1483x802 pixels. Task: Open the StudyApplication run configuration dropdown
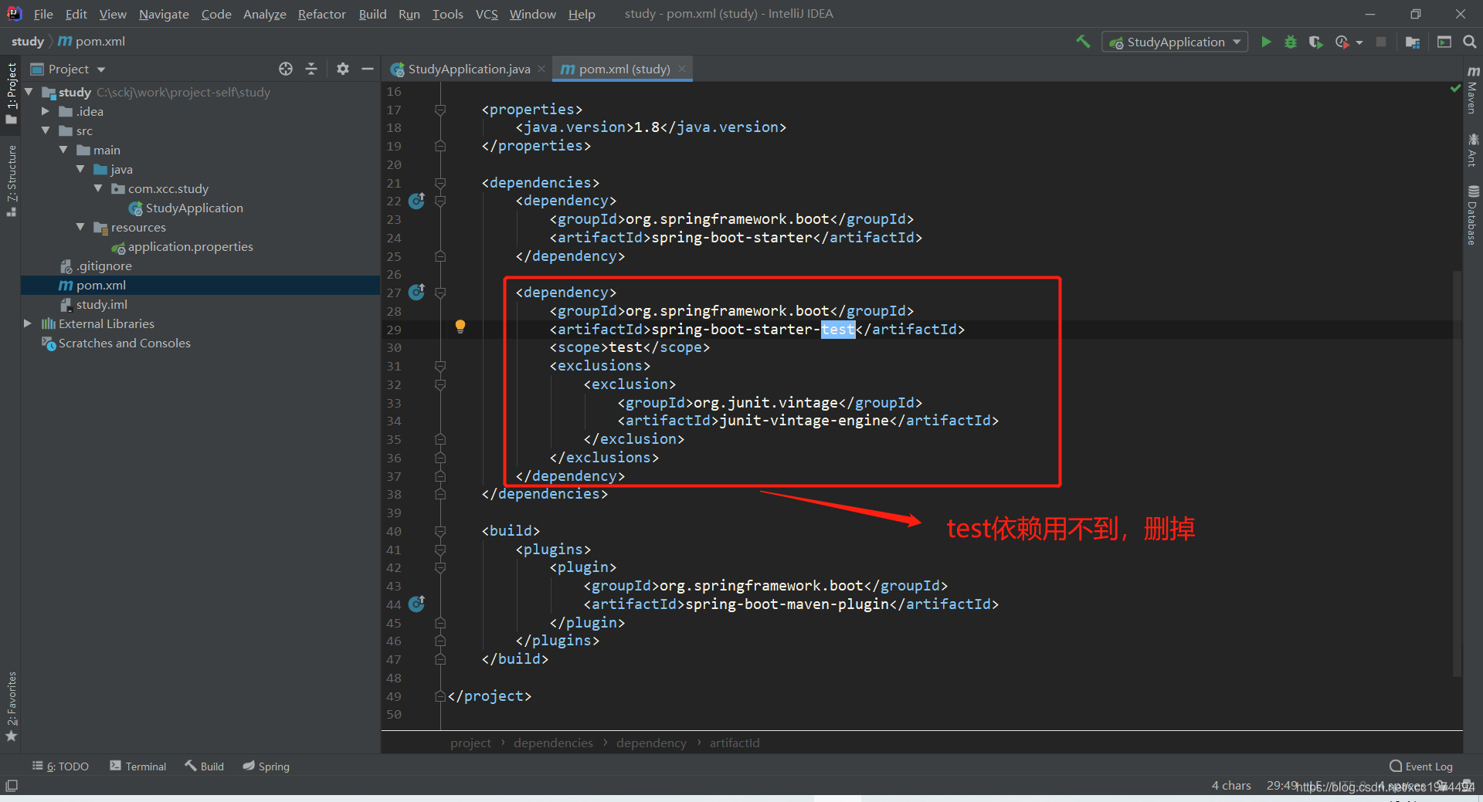[x=1174, y=42]
